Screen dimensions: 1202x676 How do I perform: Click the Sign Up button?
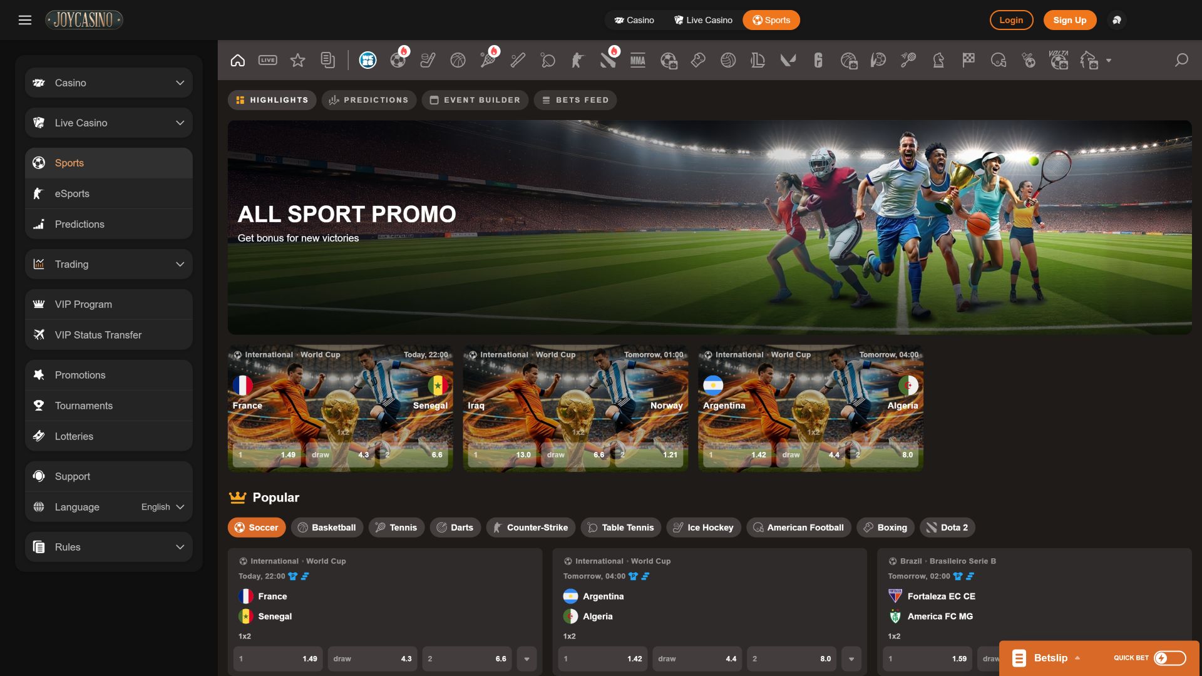[1070, 20]
